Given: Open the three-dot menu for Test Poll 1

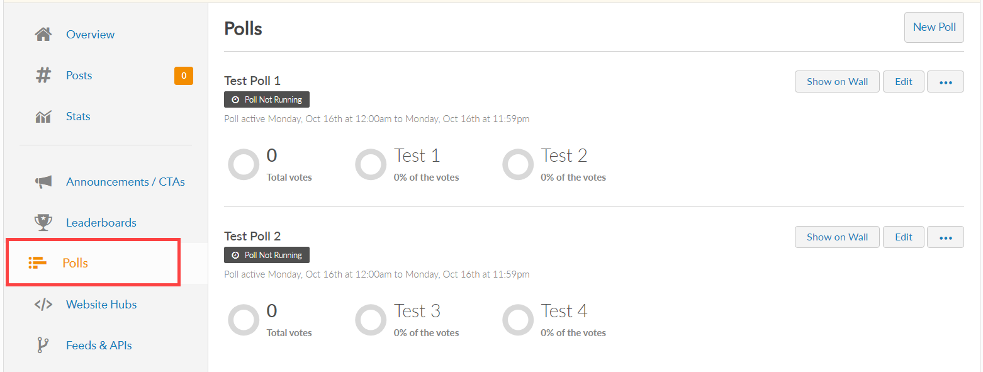Looking at the screenshot, I should [945, 82].
